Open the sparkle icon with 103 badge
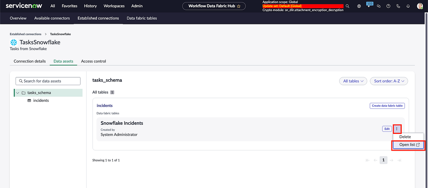 (369, 6)
